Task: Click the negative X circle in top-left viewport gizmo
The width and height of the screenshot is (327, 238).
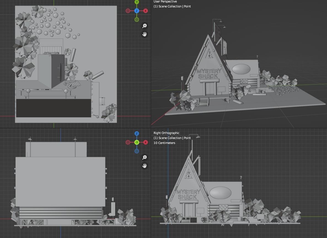Action: tap(128, 11)
